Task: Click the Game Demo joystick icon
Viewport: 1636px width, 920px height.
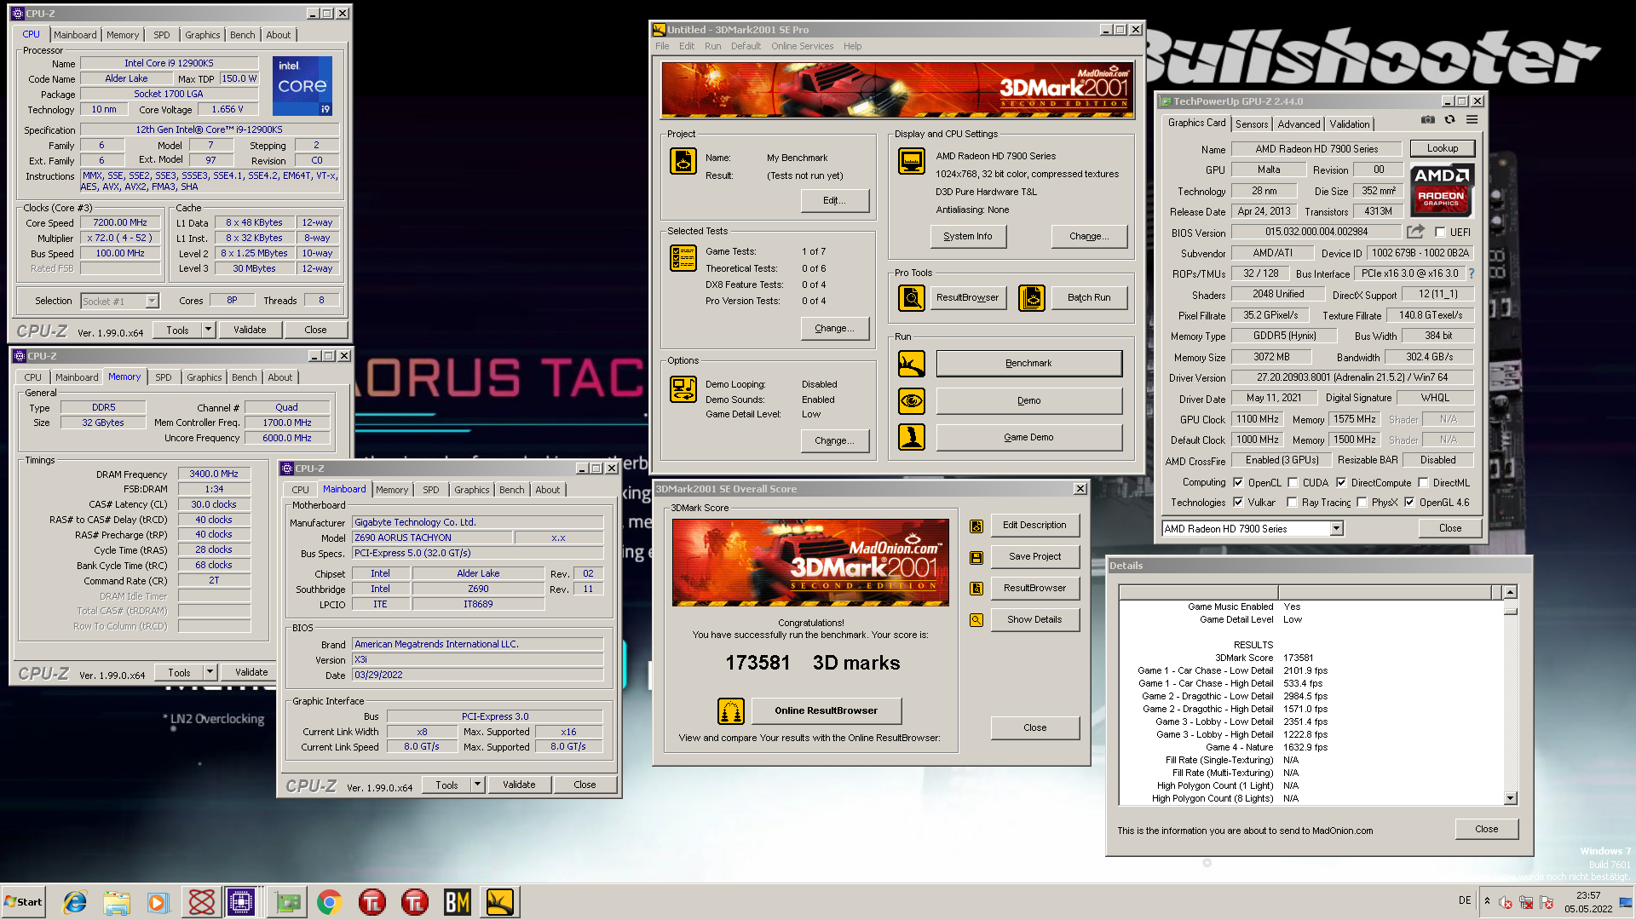Action: point(912,437)
